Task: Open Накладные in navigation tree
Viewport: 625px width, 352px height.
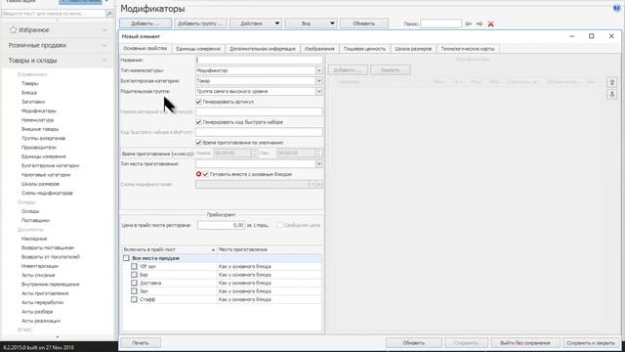Action: pos(34,239)
